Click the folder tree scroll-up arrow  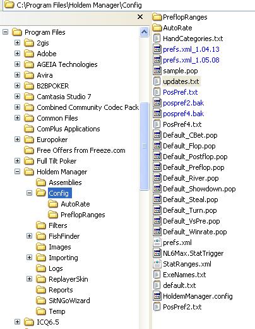(145, 32)
